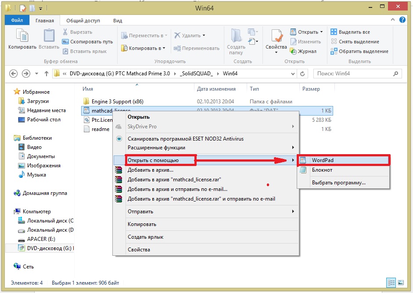The height and width of the screenshot is (293, 413).
Task: Click the Up one level arrow
Action: click(47, 74)
